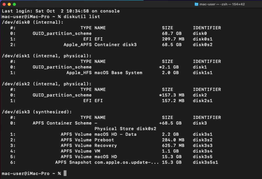The width and height of the screenshot is (262, 179).
Task: Click the com.apple.os.update snapshot name
Action: coord(127,162)
